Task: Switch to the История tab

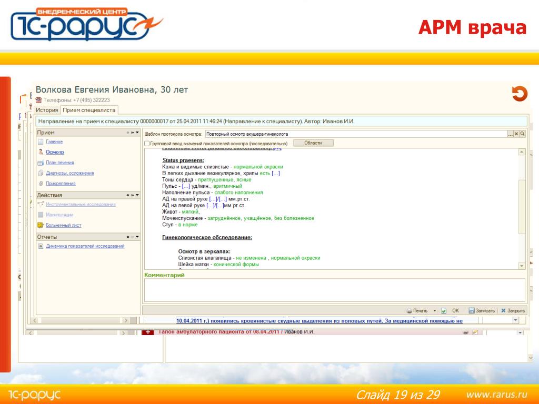Action: [x=47, y=110]
